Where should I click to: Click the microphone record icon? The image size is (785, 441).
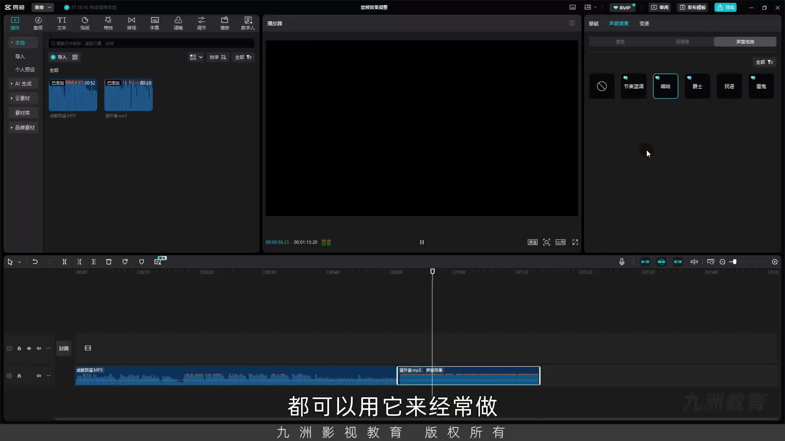(622, 262)
